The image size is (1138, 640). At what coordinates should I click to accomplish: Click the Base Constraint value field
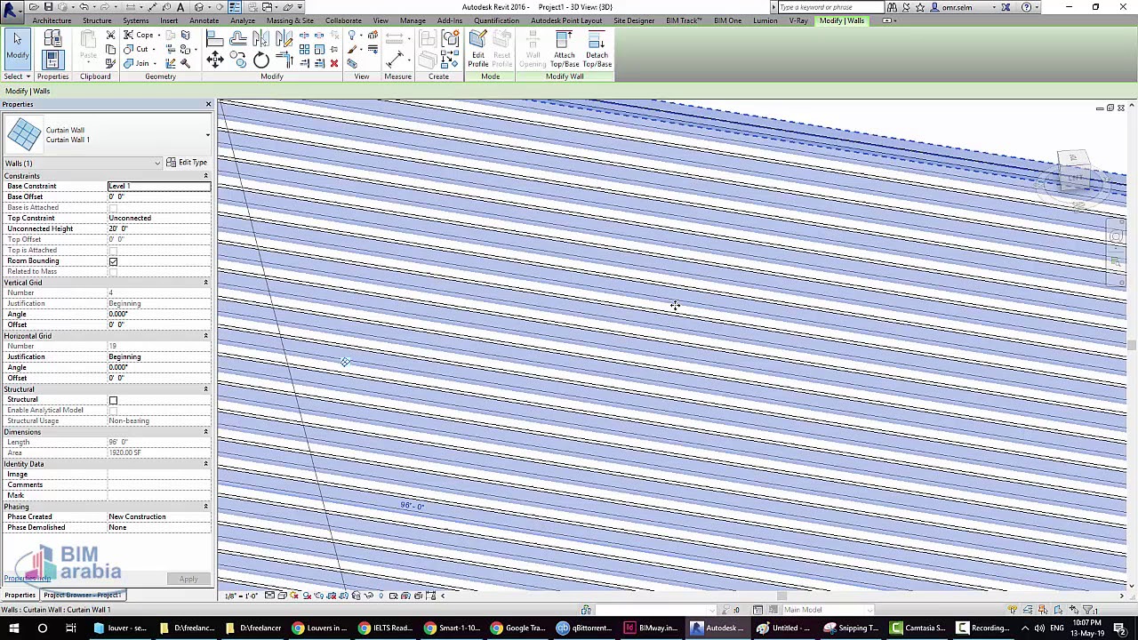tap(159, 186)
